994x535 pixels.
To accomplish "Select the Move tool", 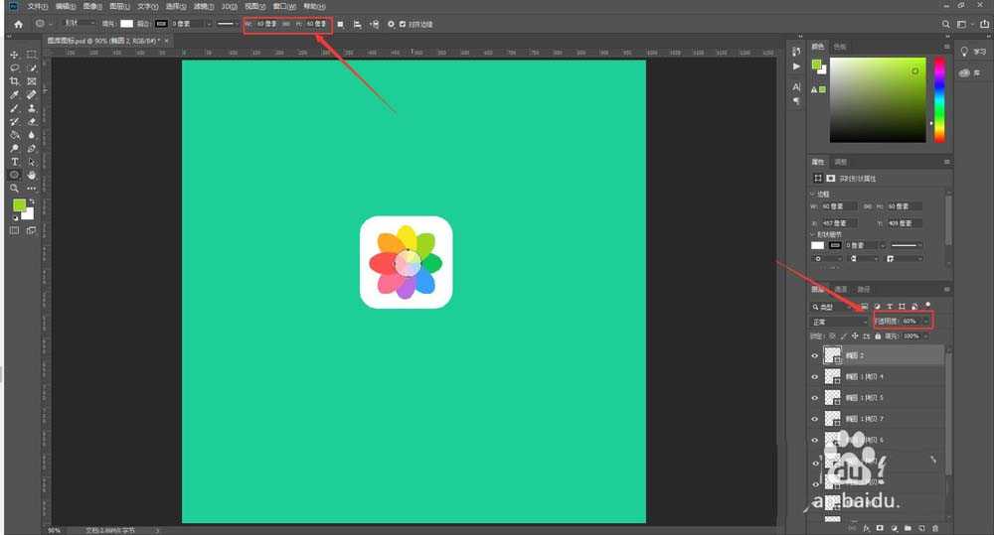I will coord(15,55).
